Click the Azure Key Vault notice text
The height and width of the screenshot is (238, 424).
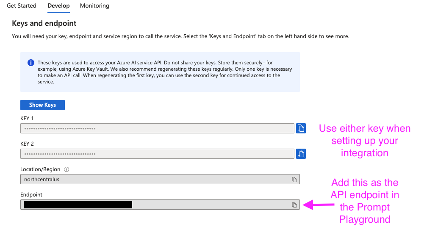click(165, 72)
